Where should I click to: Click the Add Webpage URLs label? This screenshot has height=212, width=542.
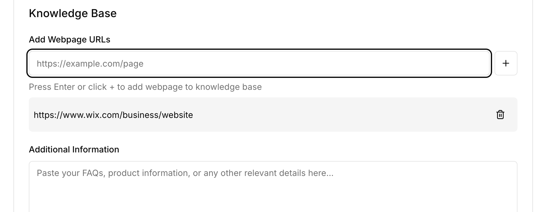click(x=70, y=39)
